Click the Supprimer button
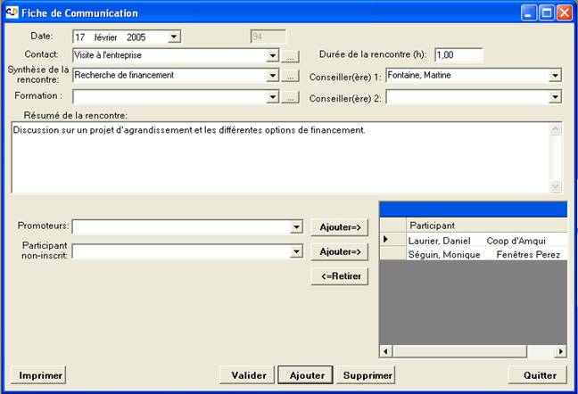 367,375
